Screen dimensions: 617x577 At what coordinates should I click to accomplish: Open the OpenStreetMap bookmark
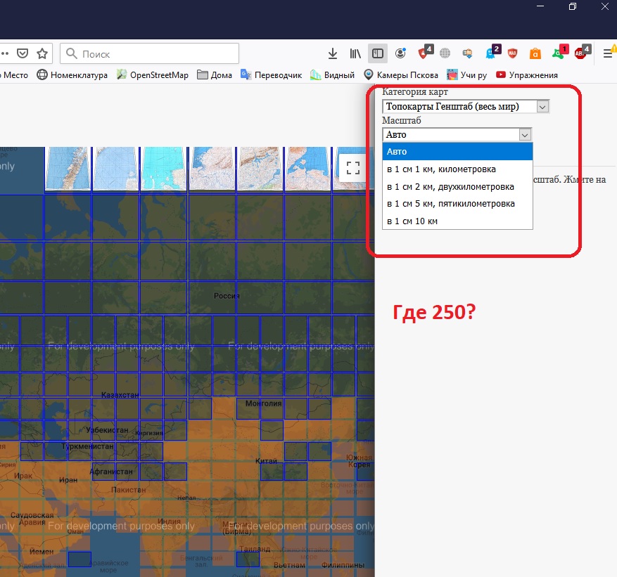[x=153, y=75]
